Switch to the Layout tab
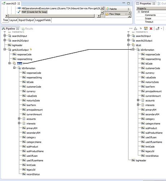 click(13, 20)
